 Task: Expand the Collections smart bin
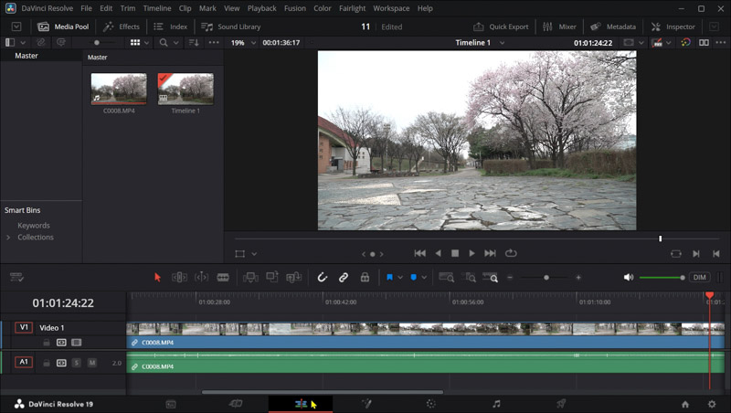pos(8,238)
